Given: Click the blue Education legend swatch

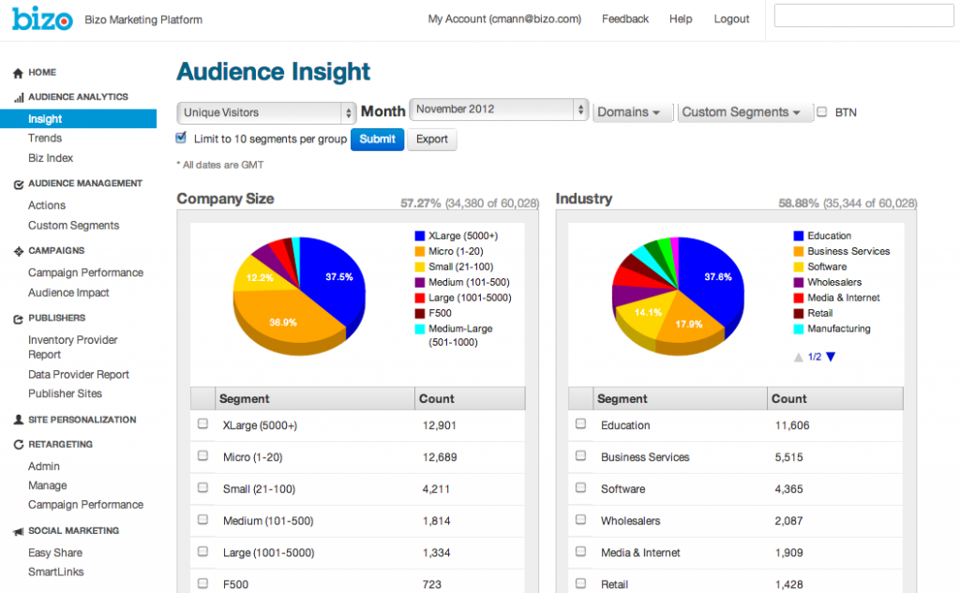Looking at the screenshot, I should pyautogui.click(x=799, y=236).
